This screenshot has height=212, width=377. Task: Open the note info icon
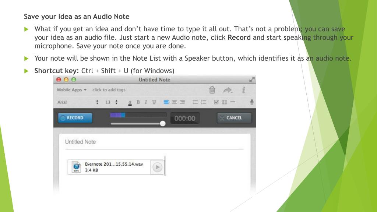[244, 90]
